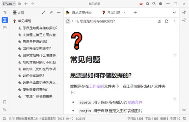Viewport: 189px width, 122px height.
Task: Jump to outline heading 思源是如何存储数据的?
Action: click(37, 28)
